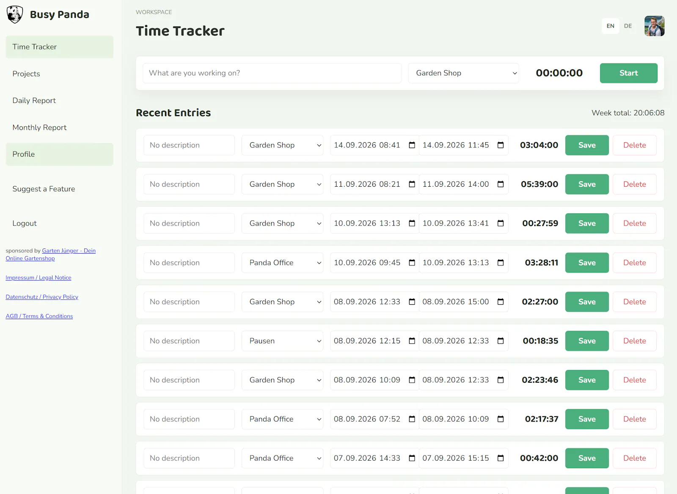Switch language to DE

click(628, 26)
